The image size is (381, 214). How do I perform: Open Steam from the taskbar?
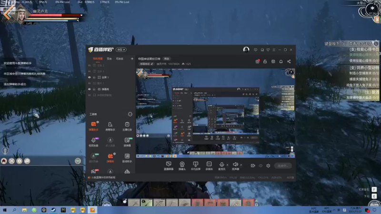pyautogui.click(x=53, y=210)
